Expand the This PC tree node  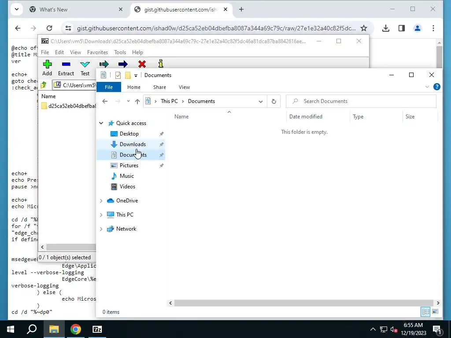pos(101,215)
